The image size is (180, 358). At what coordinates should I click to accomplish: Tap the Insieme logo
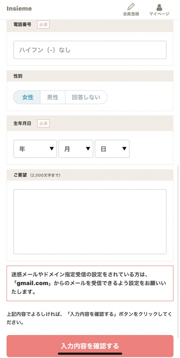pyautogui.click(x=19, y=9)
